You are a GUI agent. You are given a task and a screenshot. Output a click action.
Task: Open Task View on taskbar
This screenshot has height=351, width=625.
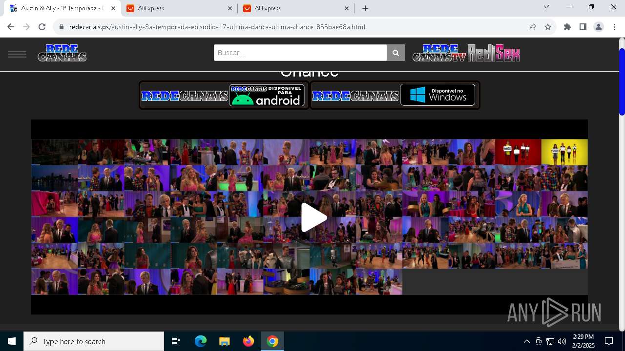click(x=176, y=341)
